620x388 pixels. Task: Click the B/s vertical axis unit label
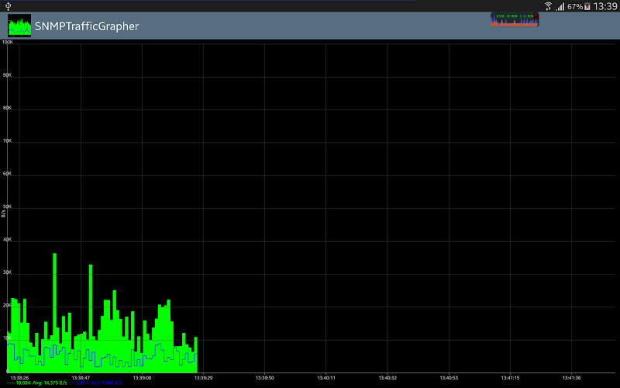pos(3,211)
